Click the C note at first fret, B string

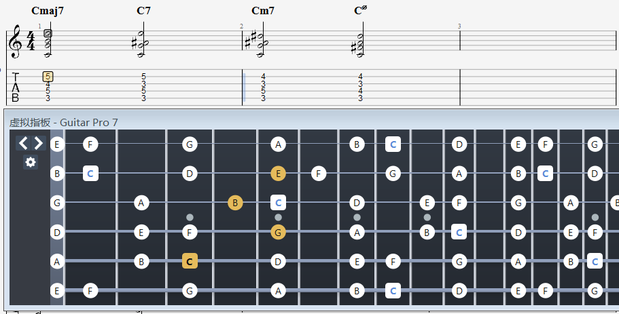(90, 174)
